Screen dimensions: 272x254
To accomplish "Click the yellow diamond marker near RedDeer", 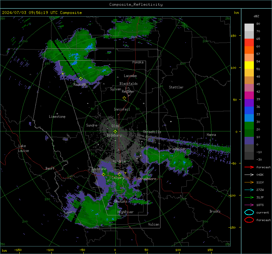I will coord(124,98).
